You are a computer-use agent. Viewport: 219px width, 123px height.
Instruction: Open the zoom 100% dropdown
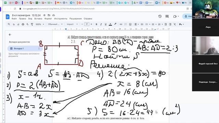pyautogui.click(x=40, y=24)
